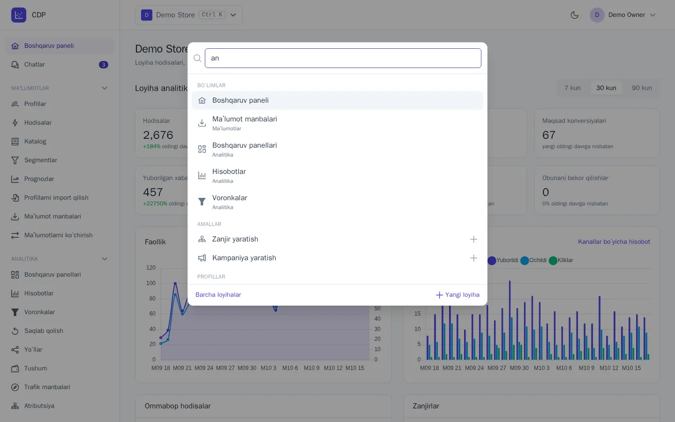Image resolution: width=675 pixels, height=422 pixels.
Task: Open Hodisalar from the sidebar
Action: pyautogui.click(x=60, y=123)
